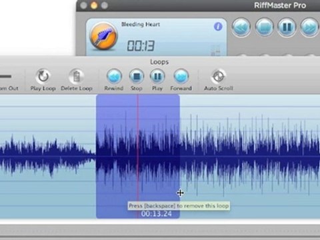Pause with the Loops toolbar Play button
Viewport: 320px width, 240px height.
[157, 76]
